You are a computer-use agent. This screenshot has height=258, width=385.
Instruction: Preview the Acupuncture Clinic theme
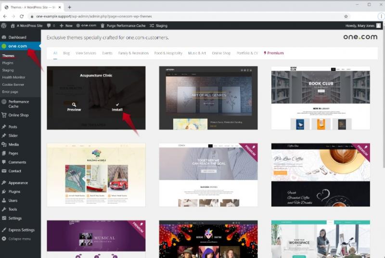(x=74, y=107)
